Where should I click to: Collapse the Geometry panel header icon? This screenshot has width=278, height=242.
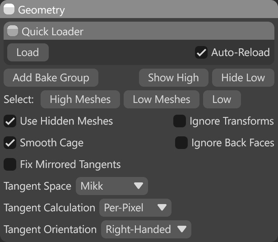click(x=9, y=9)
